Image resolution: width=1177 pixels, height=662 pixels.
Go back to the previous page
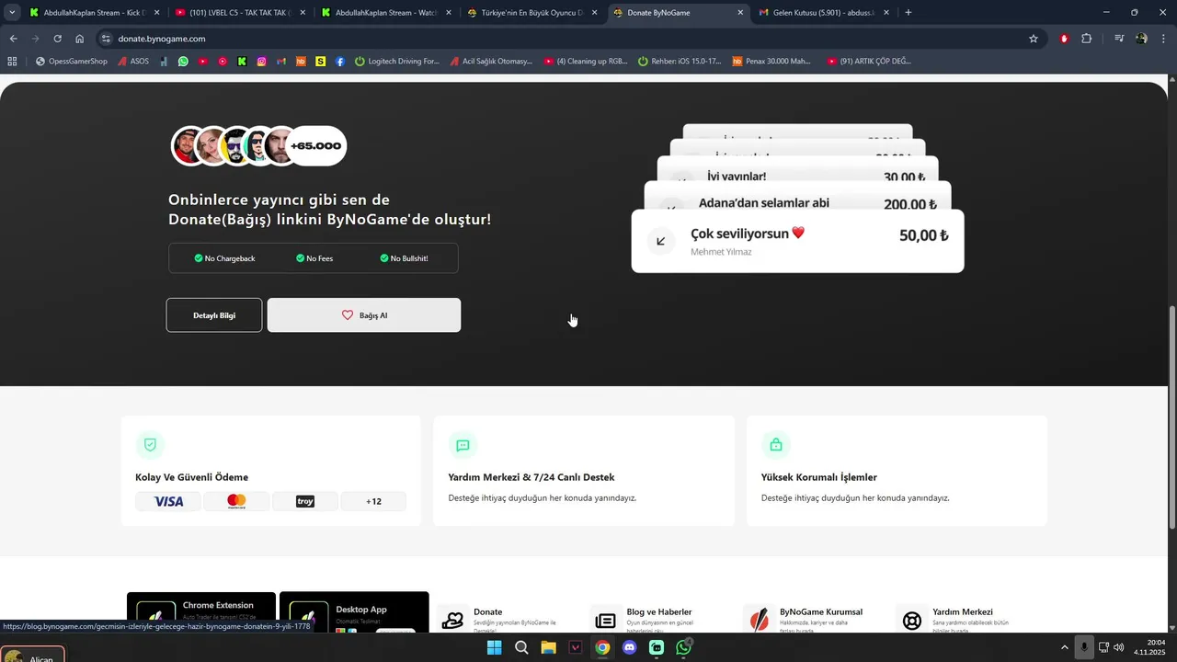click(x=13, y=39)
